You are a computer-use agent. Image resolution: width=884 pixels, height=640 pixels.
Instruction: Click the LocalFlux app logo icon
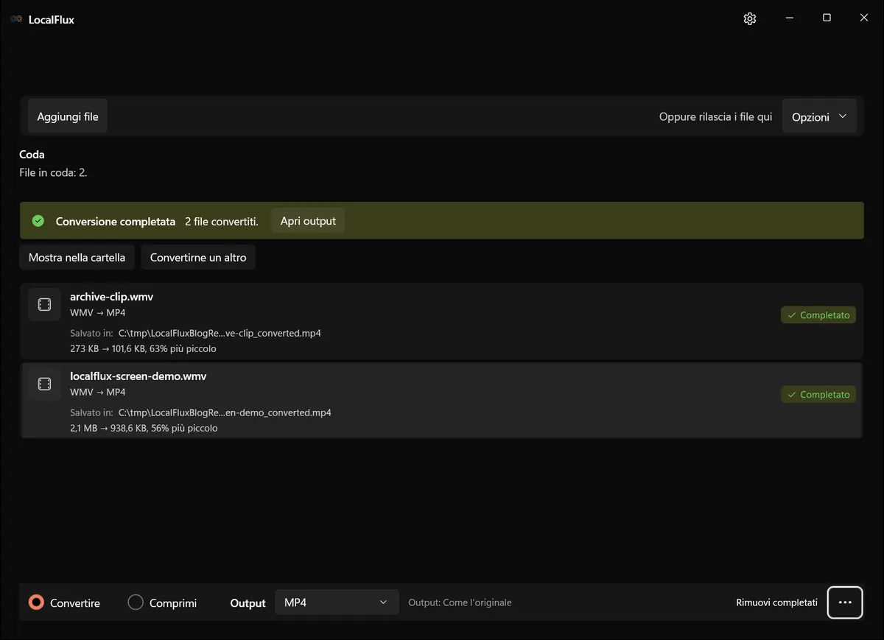pyautogui.click(x=16, y=19)
